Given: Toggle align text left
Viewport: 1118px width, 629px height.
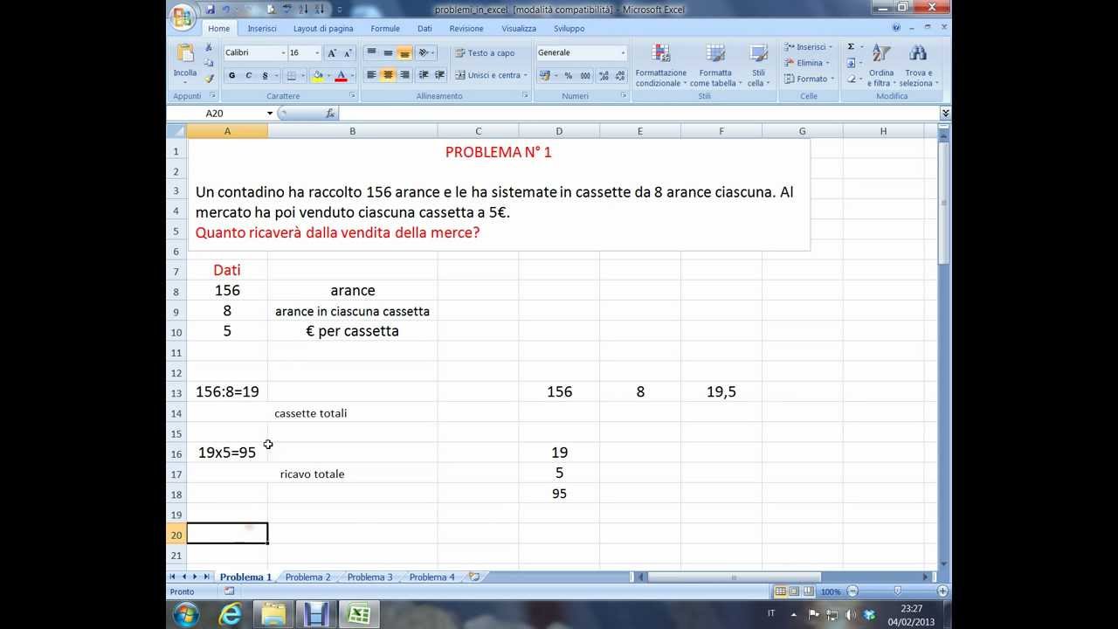Looking at the screenshot, I should click(x=371, y=75).
